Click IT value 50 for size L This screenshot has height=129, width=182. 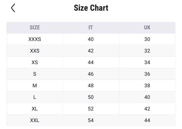tap(91, 97)
